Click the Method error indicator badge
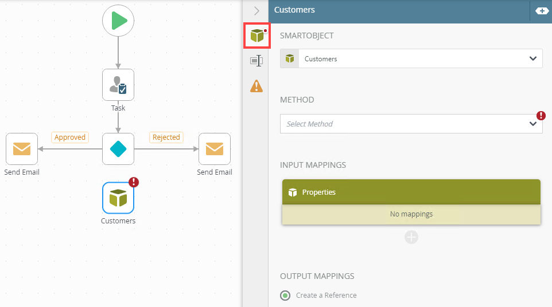Viewport: 552px width, 307px height. (x=541, y=116)
